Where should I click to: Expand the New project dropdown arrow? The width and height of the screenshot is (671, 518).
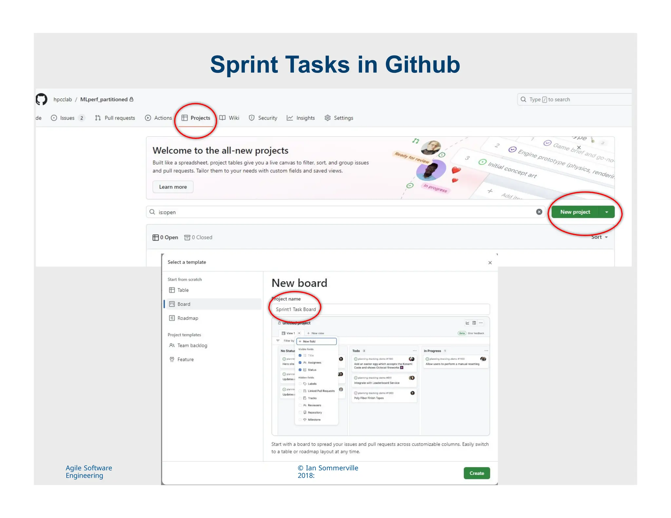pyautogui.click(x=607, y=212)
